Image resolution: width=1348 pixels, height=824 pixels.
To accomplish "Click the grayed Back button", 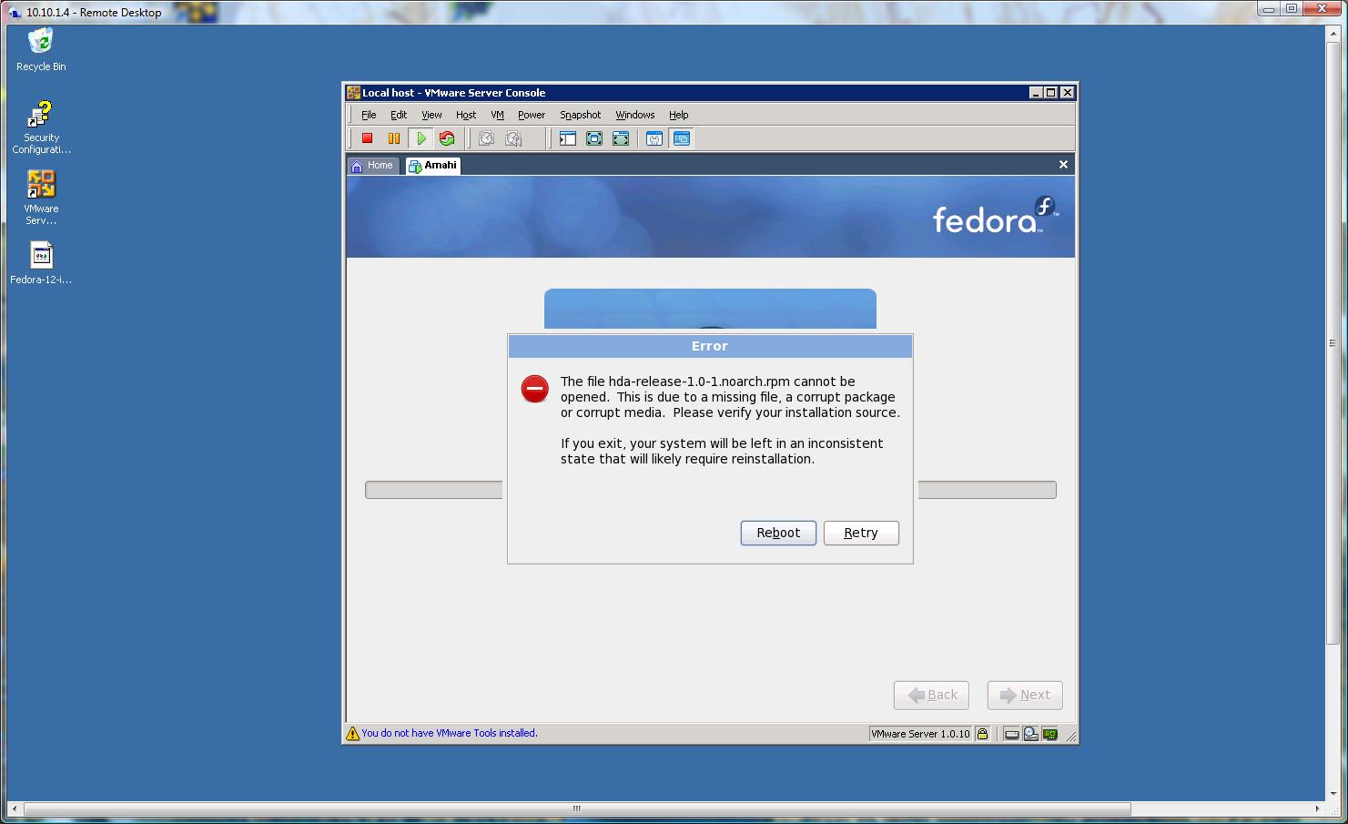I will pos(931,695).
